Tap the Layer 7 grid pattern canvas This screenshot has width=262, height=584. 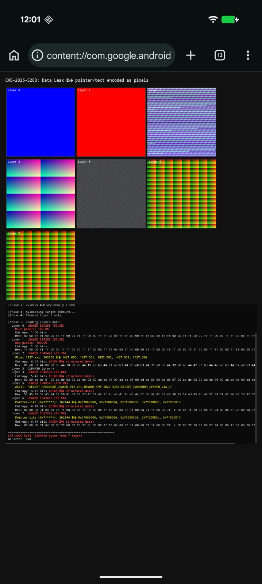pos(41,265)
